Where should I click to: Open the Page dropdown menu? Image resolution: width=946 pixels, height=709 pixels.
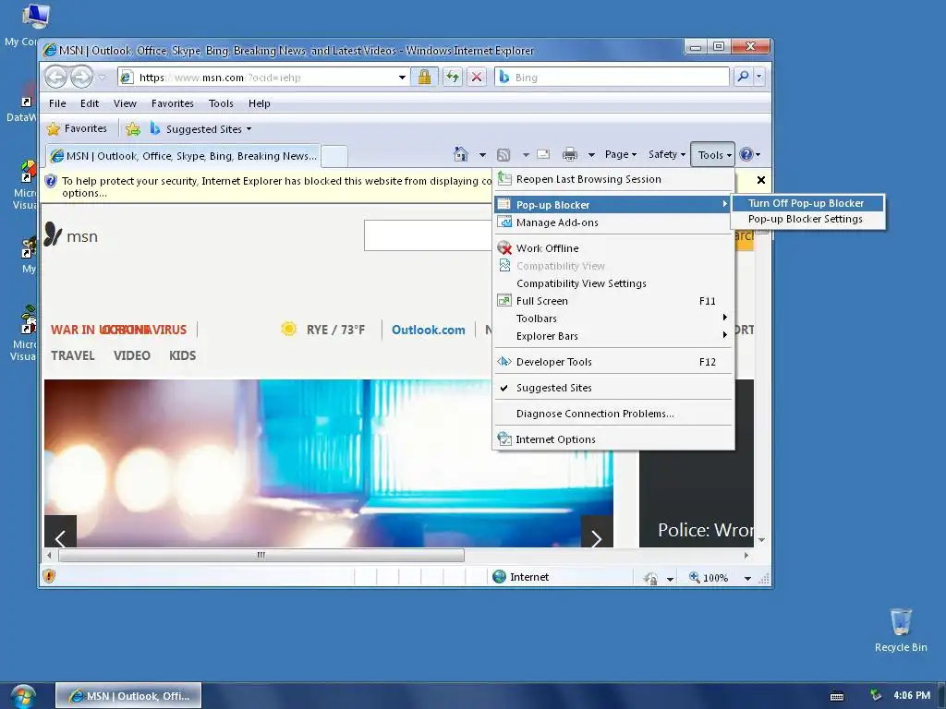pyautogui.click(x=621, y=154)
